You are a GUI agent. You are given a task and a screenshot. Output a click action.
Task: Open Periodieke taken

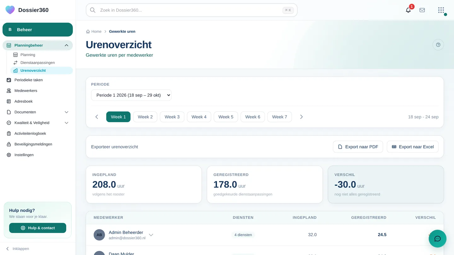(x=38, y=80)
